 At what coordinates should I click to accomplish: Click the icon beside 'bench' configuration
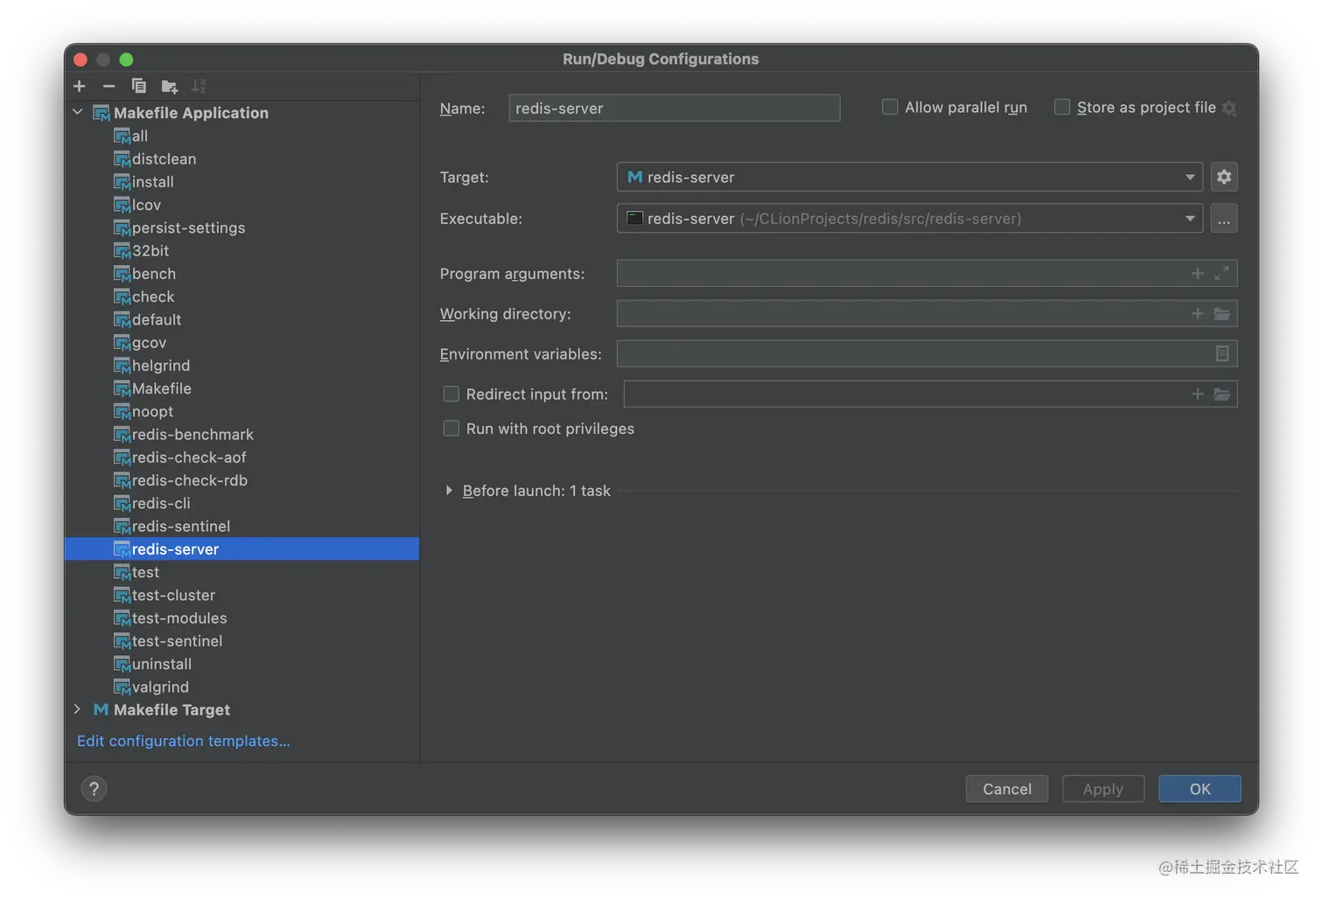point(122,275)
